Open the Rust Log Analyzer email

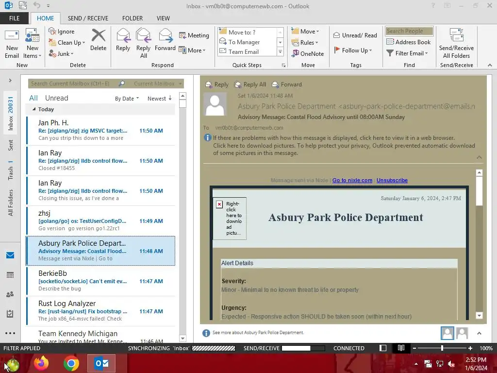click(x=100, y=311)
